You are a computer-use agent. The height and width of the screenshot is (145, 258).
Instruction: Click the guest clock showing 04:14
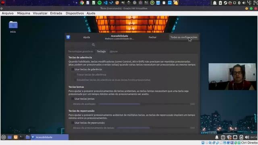[x=254, y=137]
